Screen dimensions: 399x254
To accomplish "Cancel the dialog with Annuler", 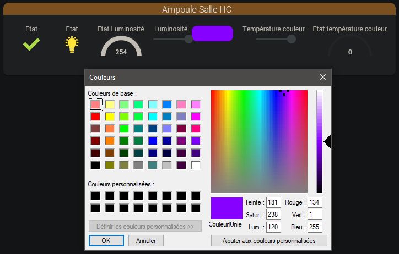I will tap(146, 241).
